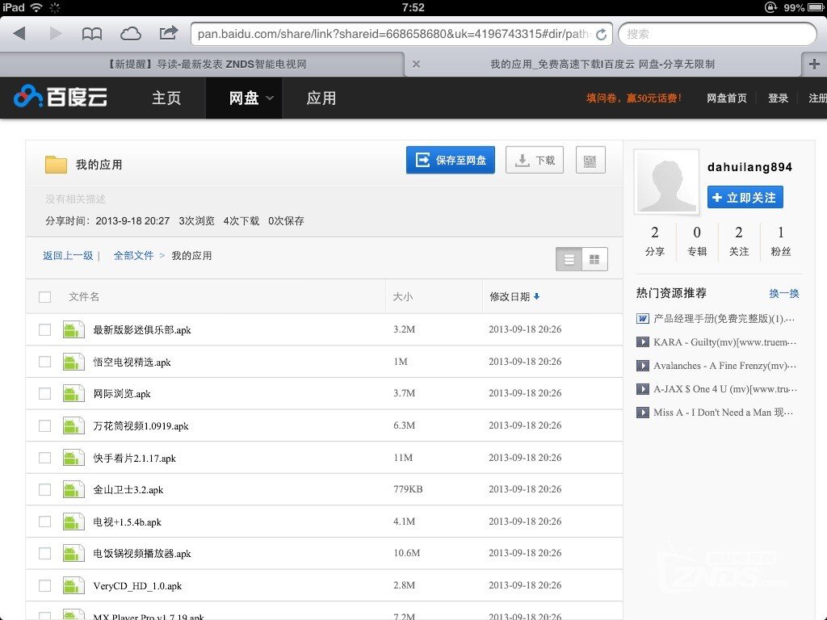Screen dimensions: 827x620
Task: Click apk icon of 悟空电视精选.apk
Action: click(73, 362)
